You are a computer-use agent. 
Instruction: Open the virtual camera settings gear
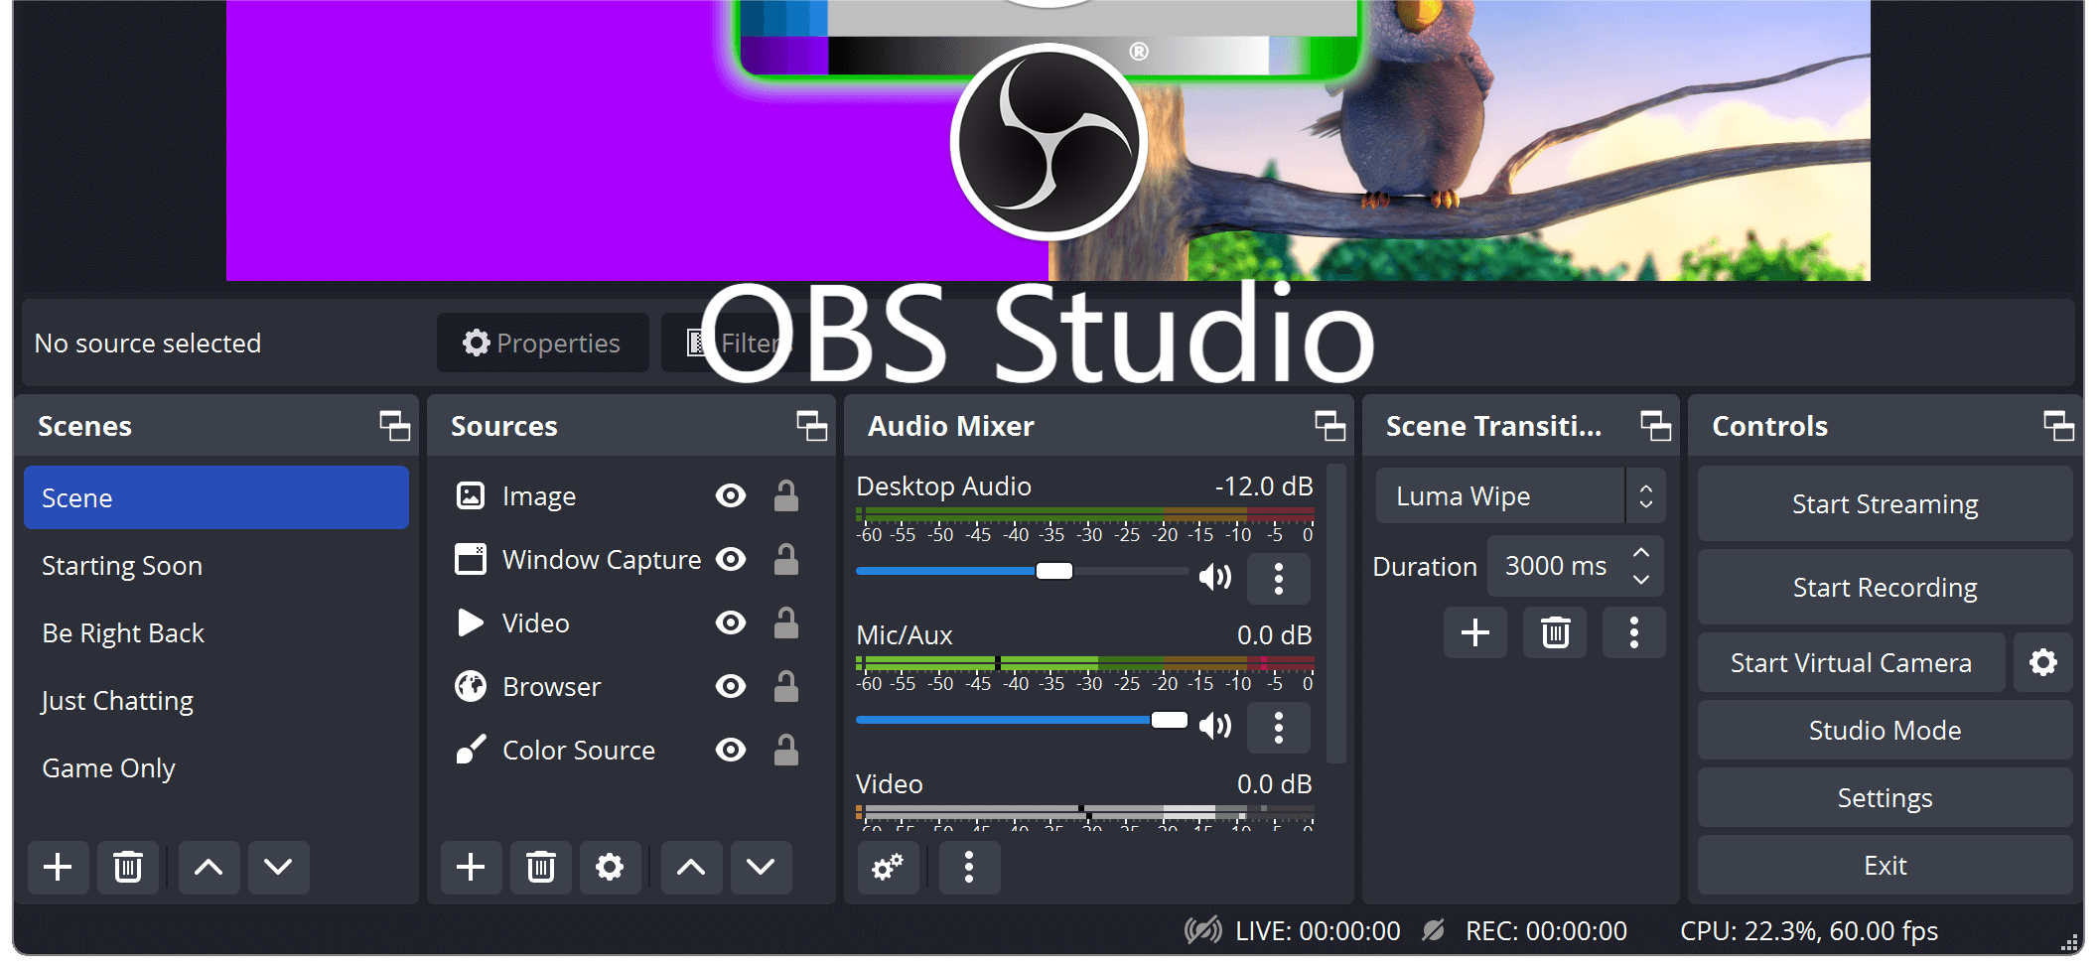[2042, 662]
